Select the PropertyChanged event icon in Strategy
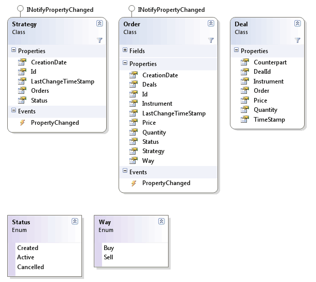The image size is (316, 282). pos(22,122)
